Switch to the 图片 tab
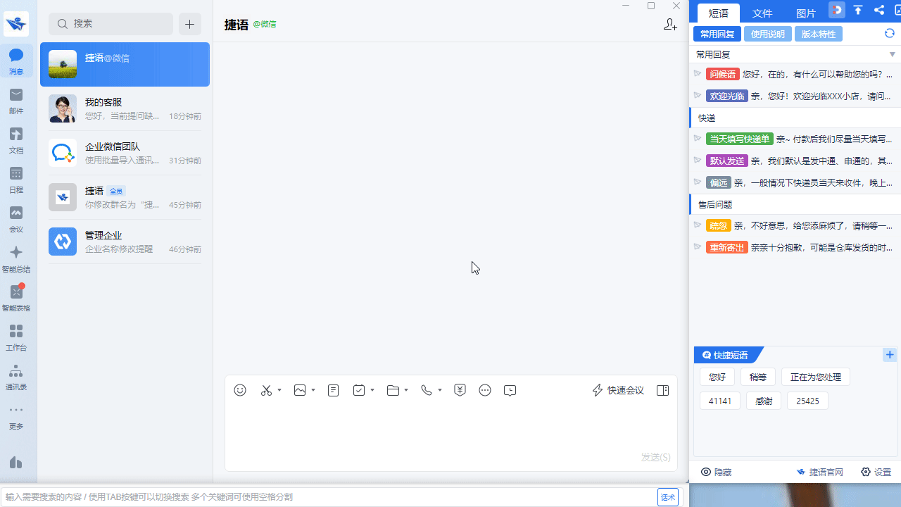The height and width of the screenshot is (507, 901). pyautogui.click(x=806, y=13)
